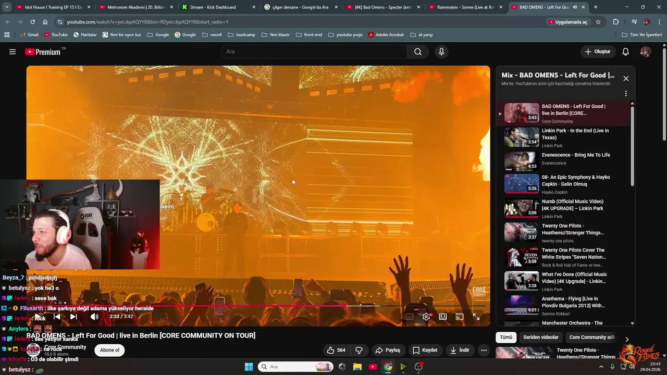
Task: Open Tüm Yer İşaretleri folder
Action: tap(641, 34)
